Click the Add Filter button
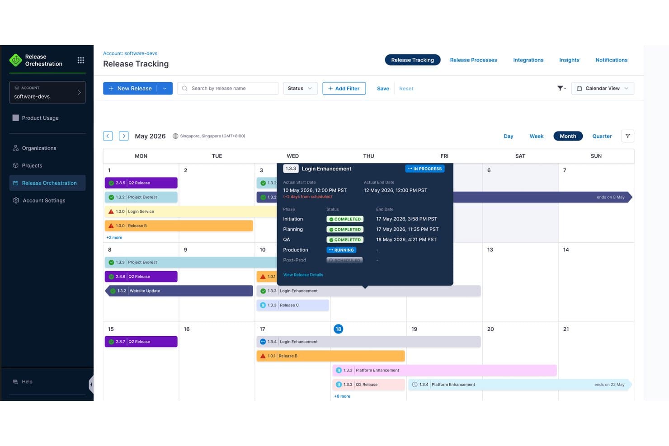This screenshot has height=446, width=669. pyautogui.click(x=344, y=89)
